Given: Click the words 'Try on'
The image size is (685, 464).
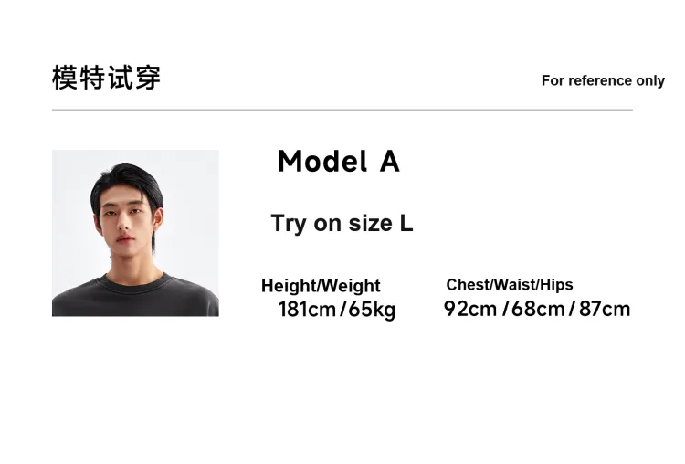Looking at the screenshot, I should tap(306, 224).
